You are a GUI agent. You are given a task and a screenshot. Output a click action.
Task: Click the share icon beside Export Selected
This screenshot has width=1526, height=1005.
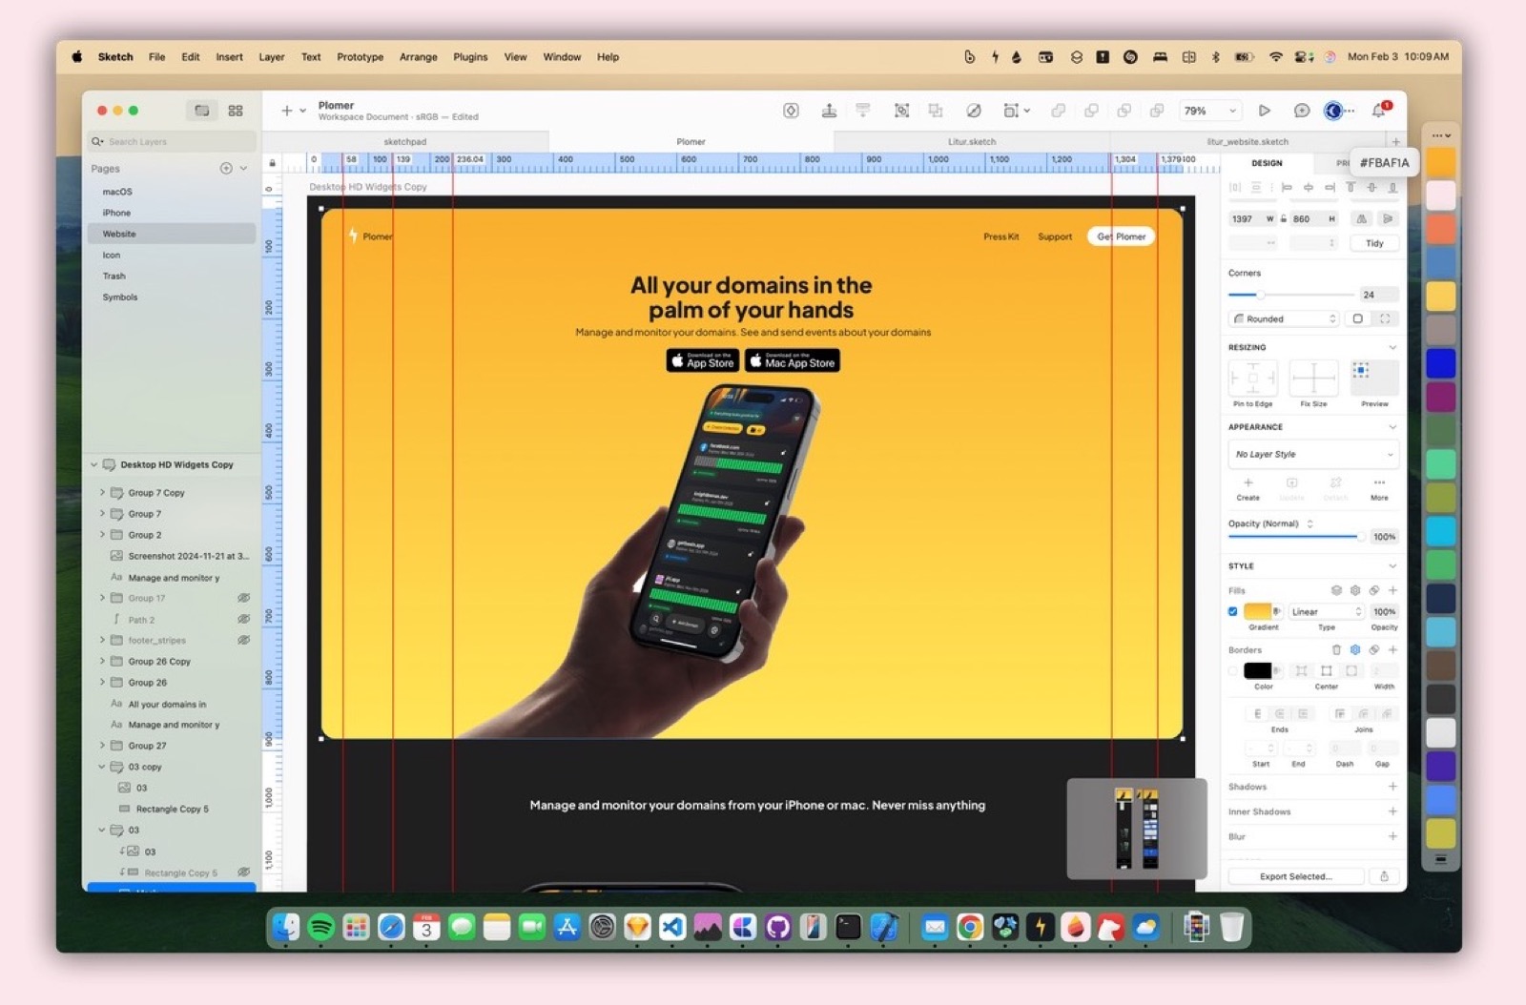tap(1384, 876)
